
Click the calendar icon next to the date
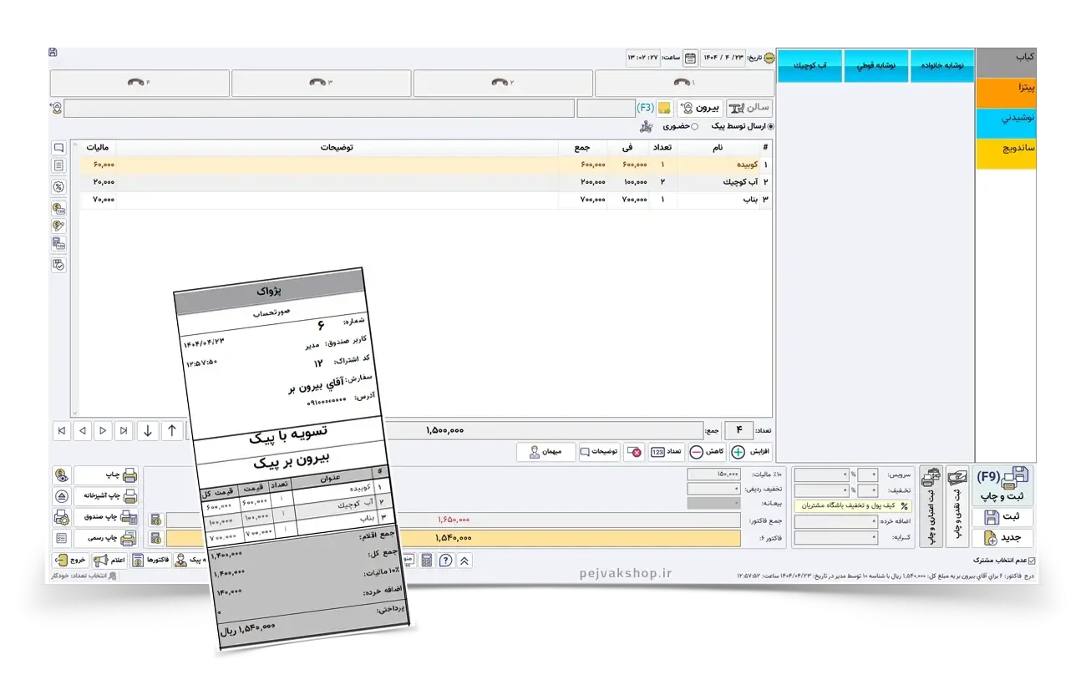(690, 58)
